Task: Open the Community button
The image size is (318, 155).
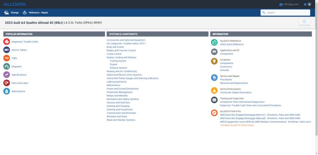Action: click(304, 23)
